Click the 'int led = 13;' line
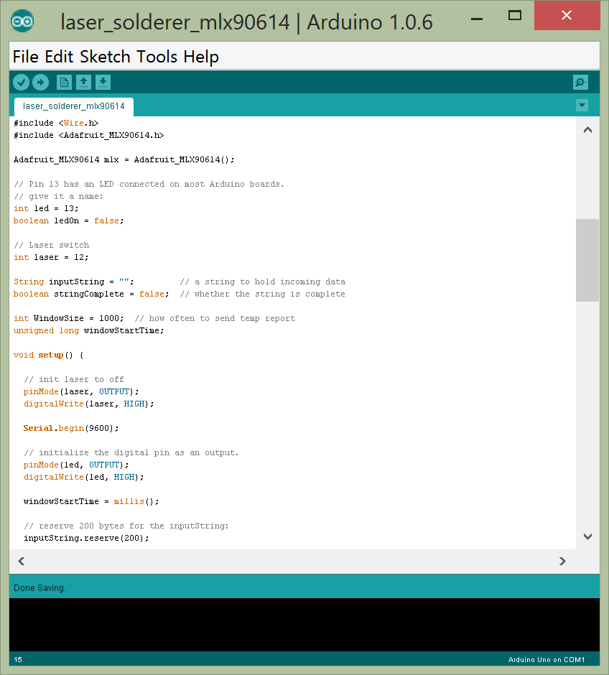The height and width of the screenshot is (675, 609). pos(46,208)
